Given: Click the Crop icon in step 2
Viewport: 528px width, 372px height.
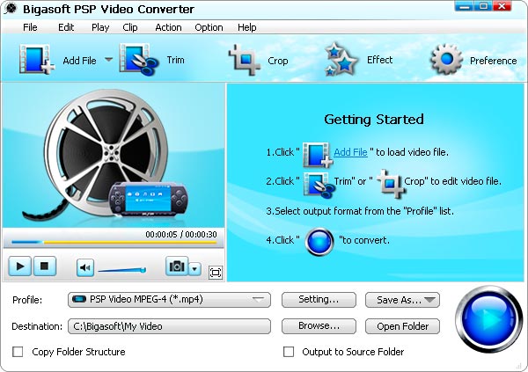Looking at the screenshot, I should coord(391,184).
